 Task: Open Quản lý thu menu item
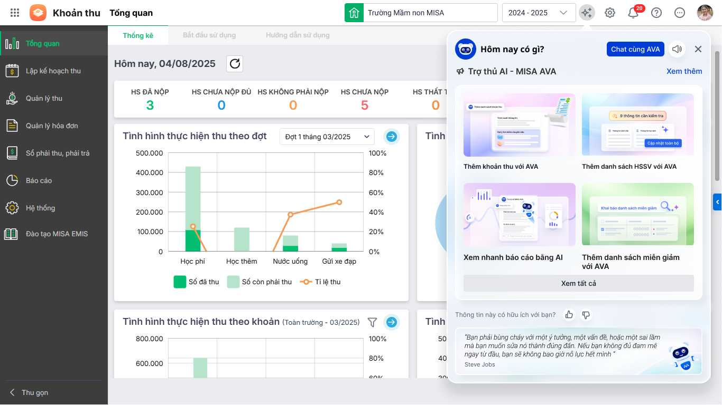point(54,98)
